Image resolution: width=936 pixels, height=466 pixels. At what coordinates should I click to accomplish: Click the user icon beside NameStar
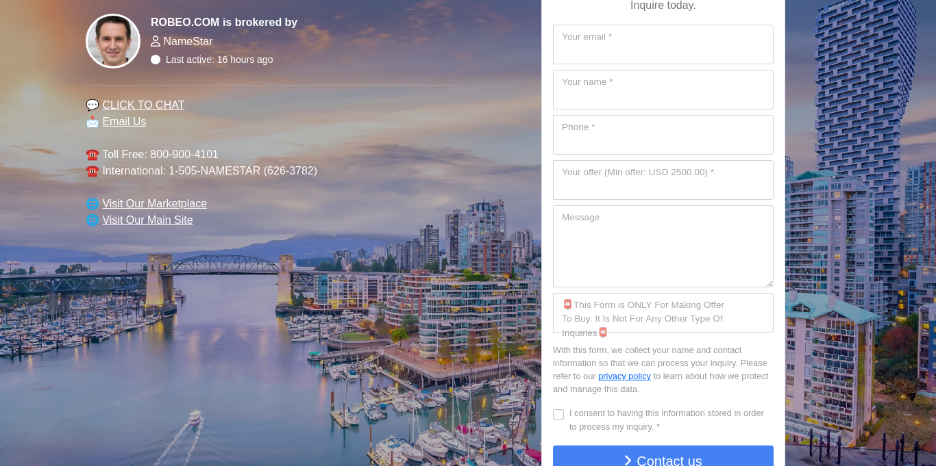[156, 41]
